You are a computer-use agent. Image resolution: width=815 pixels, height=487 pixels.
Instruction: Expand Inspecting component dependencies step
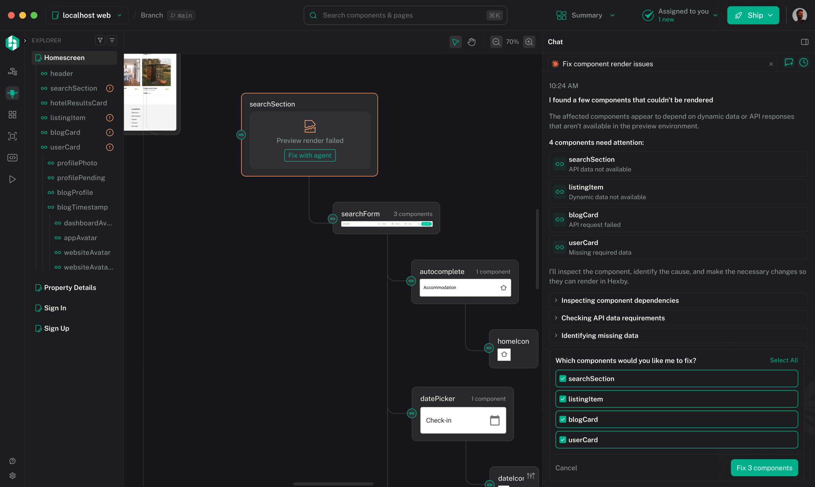click(x=678, y=301)
